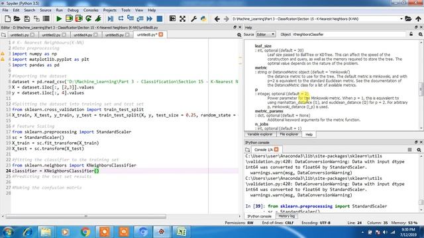Go forward directory arrow
The height and width of the screenshot is (238, 424).
point(227,19)
